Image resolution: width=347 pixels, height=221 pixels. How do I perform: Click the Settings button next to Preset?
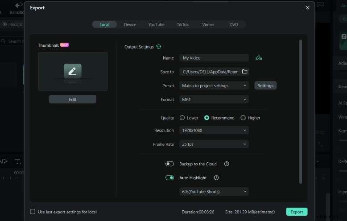(265, 85)
